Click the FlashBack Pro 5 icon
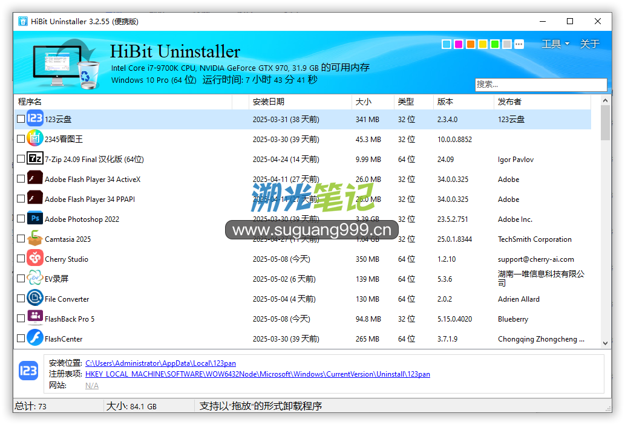Image resolution: width=625 pixels, height=425 pixels. coord(35,318)
